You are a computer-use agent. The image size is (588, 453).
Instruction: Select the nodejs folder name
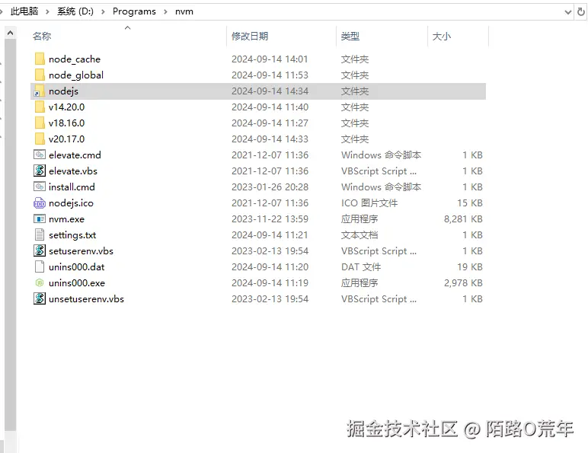click(x=63, y=91)
